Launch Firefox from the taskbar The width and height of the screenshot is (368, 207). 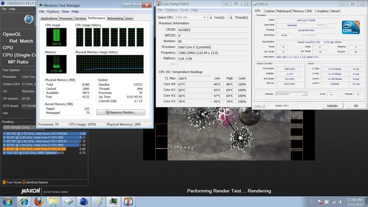click(39, 202)
